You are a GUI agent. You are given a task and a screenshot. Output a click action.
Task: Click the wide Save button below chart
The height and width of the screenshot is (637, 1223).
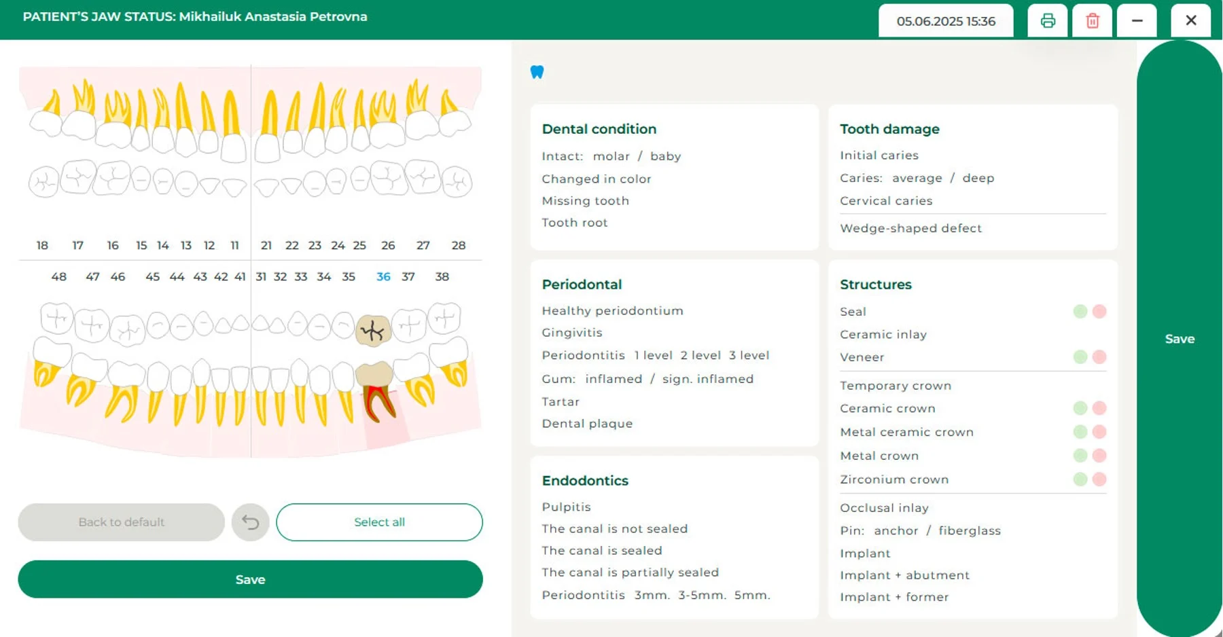tap(250, 579)
